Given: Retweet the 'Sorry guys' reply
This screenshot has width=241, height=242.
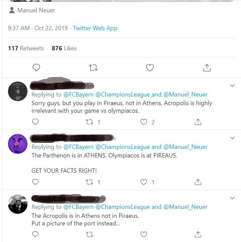Looking at the screenshot, I should coord(90,122).
